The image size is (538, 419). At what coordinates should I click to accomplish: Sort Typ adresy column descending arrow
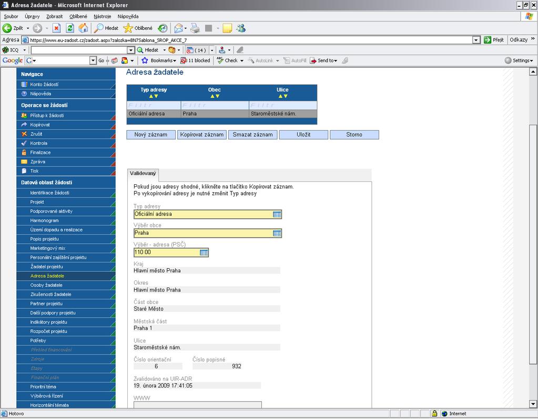(156, 96)
